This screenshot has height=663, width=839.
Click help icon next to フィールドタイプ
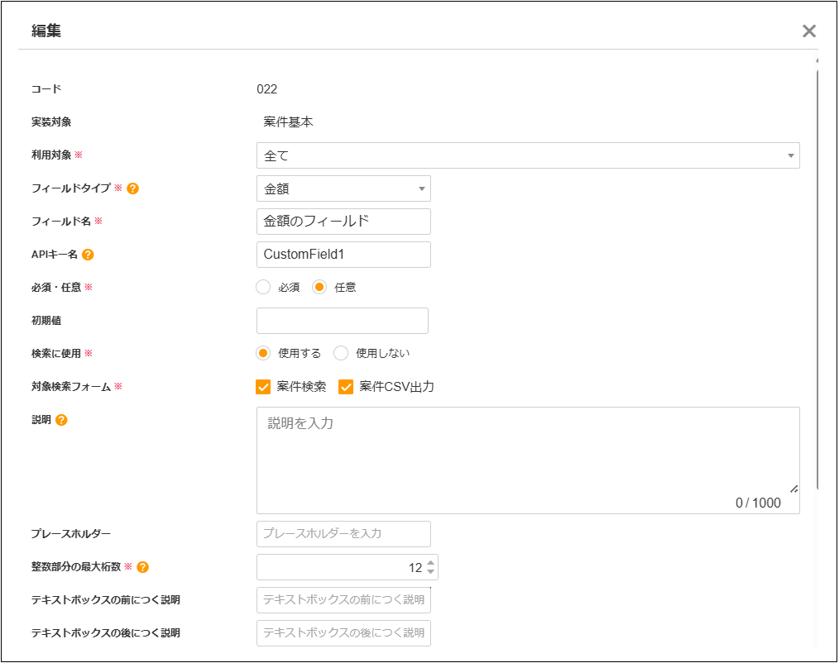(x=132, y=188)
